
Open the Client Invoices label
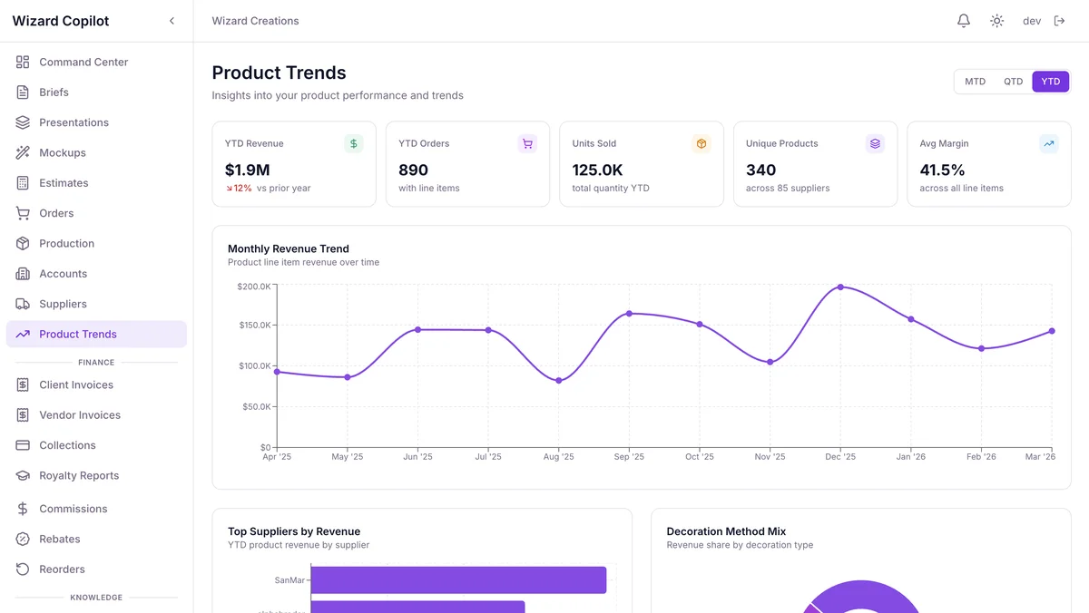click(76, 384)
